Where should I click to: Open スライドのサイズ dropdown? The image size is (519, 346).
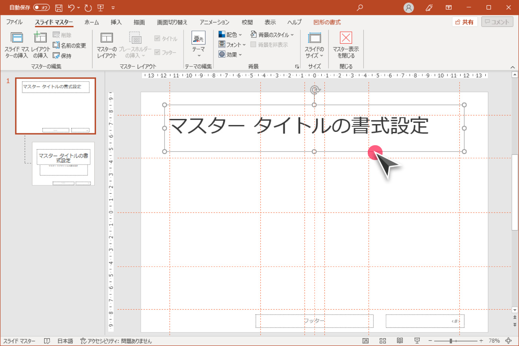tap(314, 46)
